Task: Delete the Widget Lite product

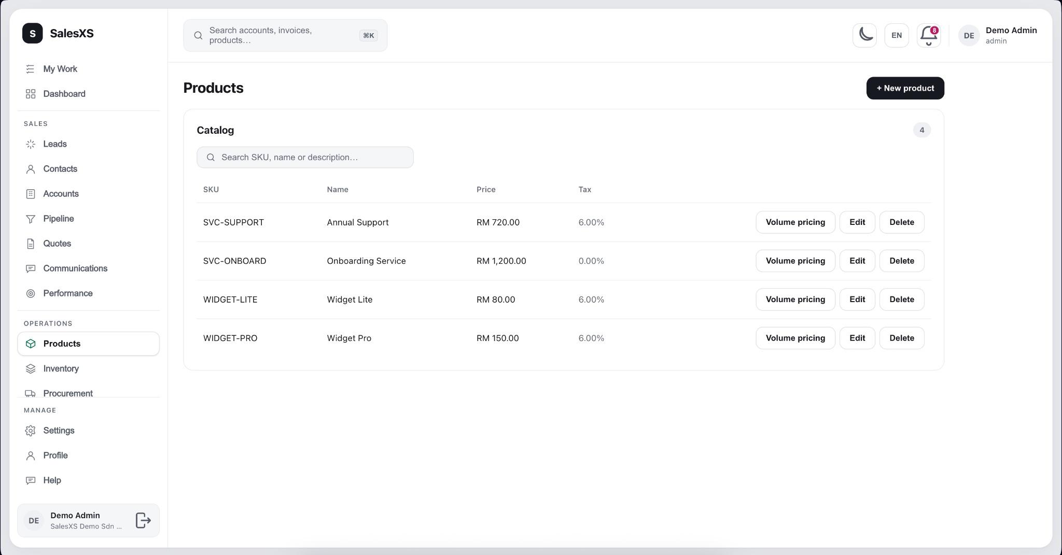Action: (902, 300)
